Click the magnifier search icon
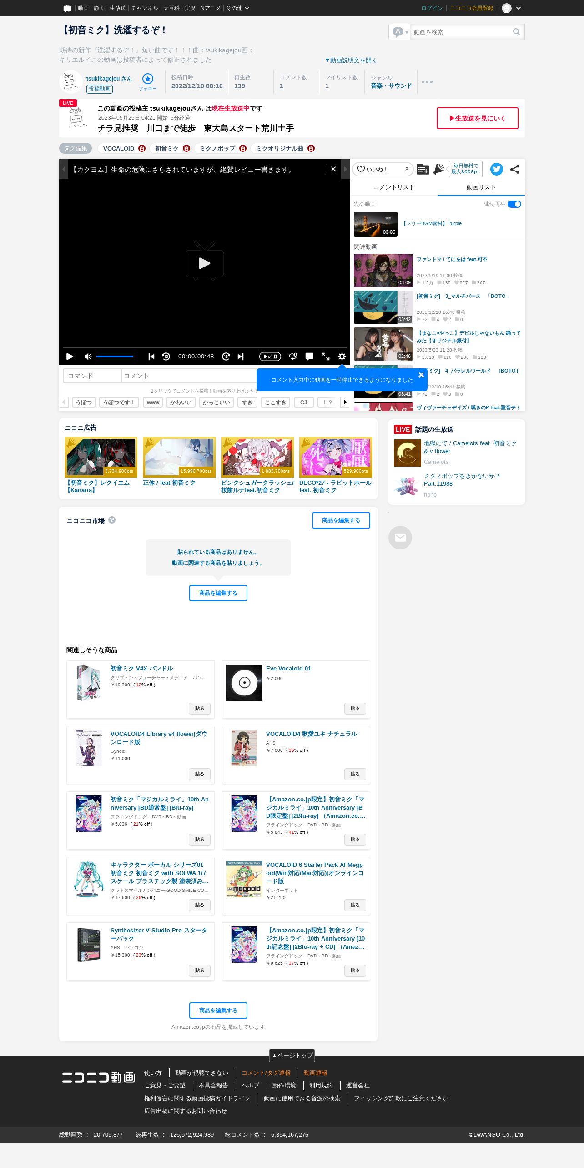This screenshot has width=584, height=1168. tap(516, 32)
